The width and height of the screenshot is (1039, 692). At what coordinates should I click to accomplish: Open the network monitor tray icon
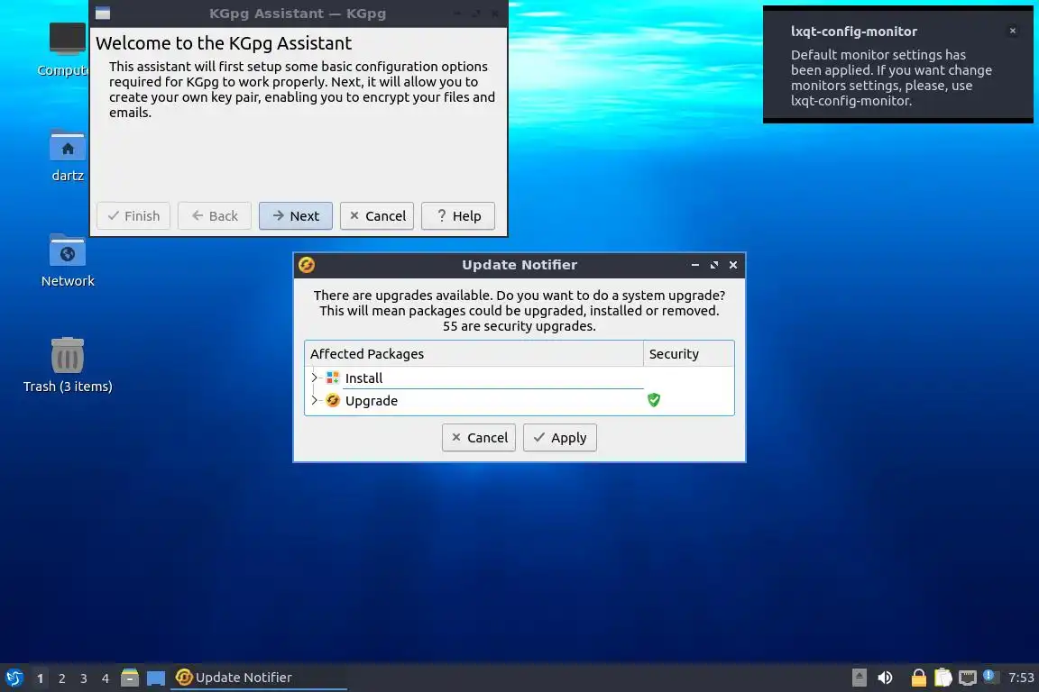point(968,678)
